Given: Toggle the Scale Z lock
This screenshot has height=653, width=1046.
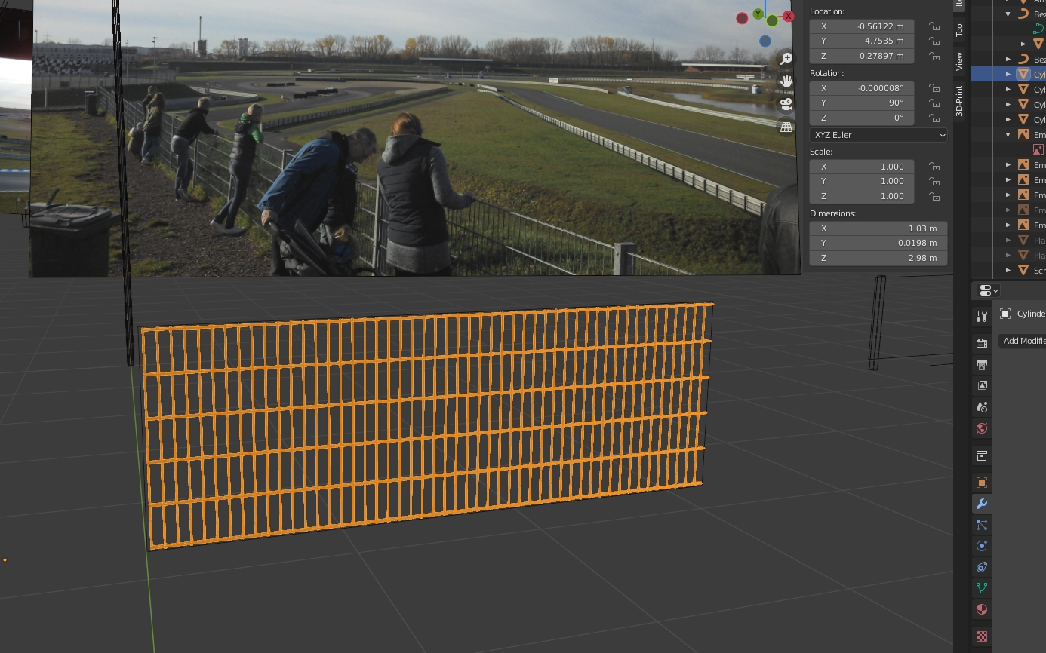Looking at the screenshot, I should (x=934, y=197).
